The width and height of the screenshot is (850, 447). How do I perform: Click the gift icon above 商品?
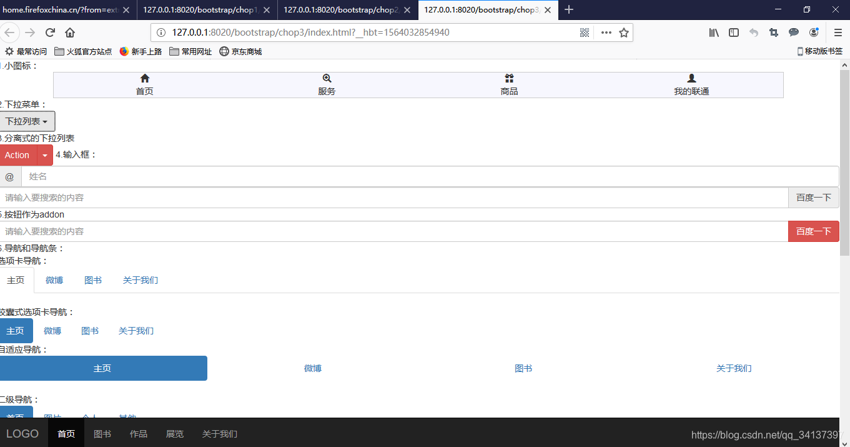pyautogui.click(x=509, y=78)
